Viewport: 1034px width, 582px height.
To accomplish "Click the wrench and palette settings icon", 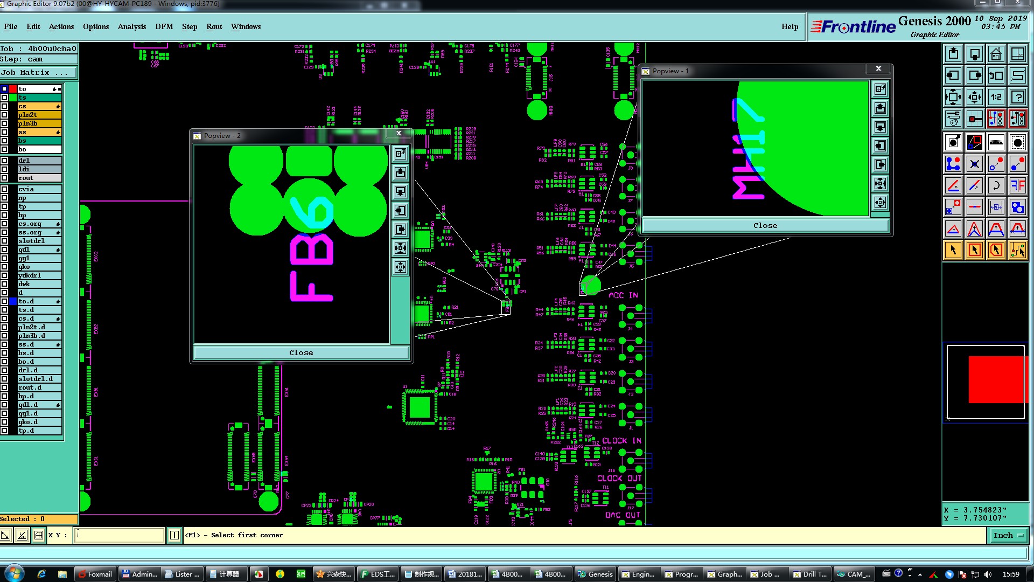I will tap(953, 119).
